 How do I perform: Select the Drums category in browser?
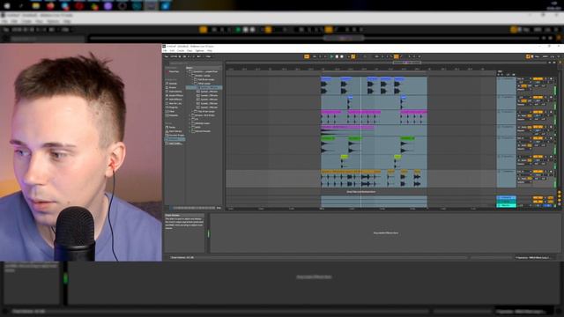pos(173,87)
